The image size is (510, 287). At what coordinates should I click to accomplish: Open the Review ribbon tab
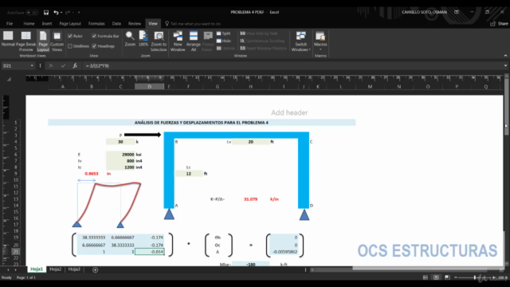click(x=135, y=24)
